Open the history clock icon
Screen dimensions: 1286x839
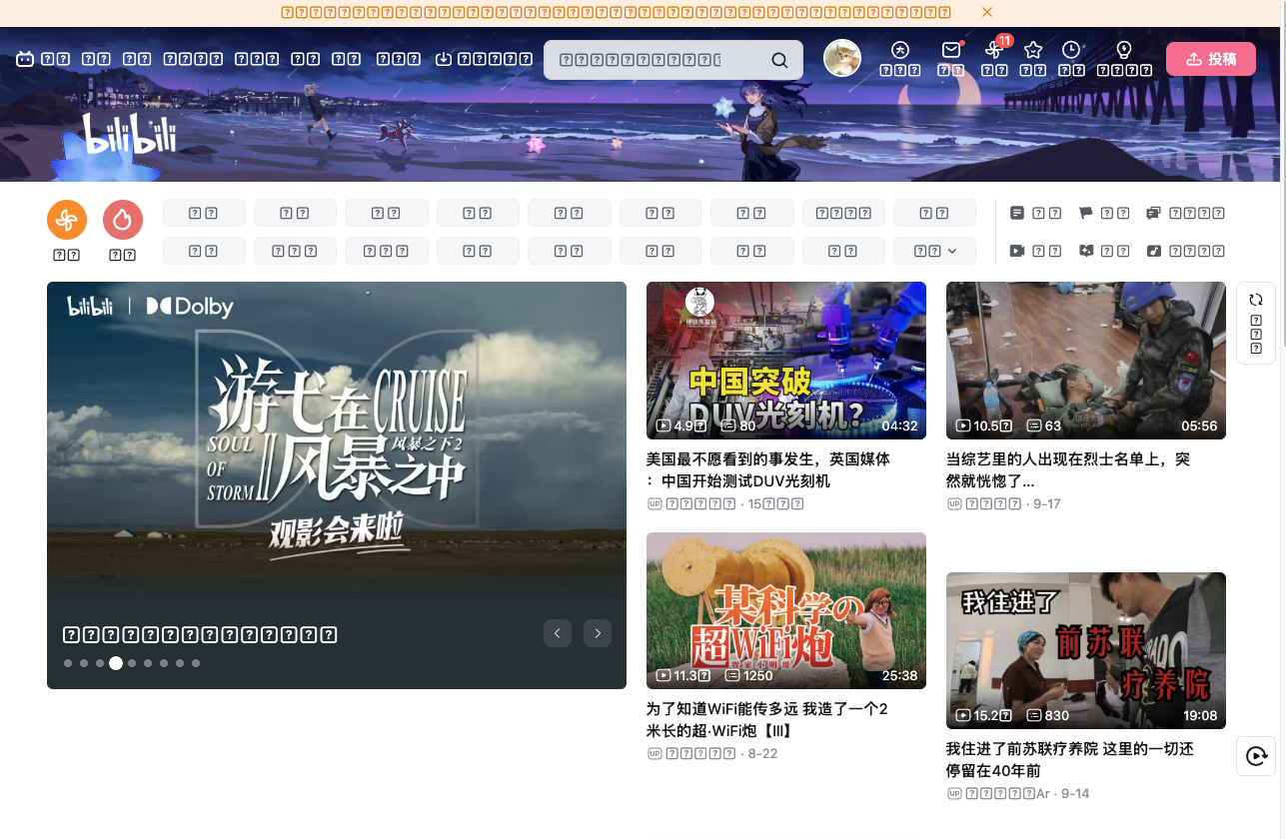click(1071, 50)
